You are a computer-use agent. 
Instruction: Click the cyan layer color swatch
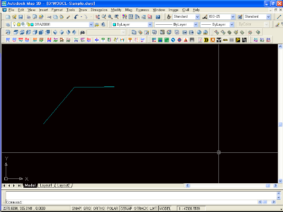[32, 24]
